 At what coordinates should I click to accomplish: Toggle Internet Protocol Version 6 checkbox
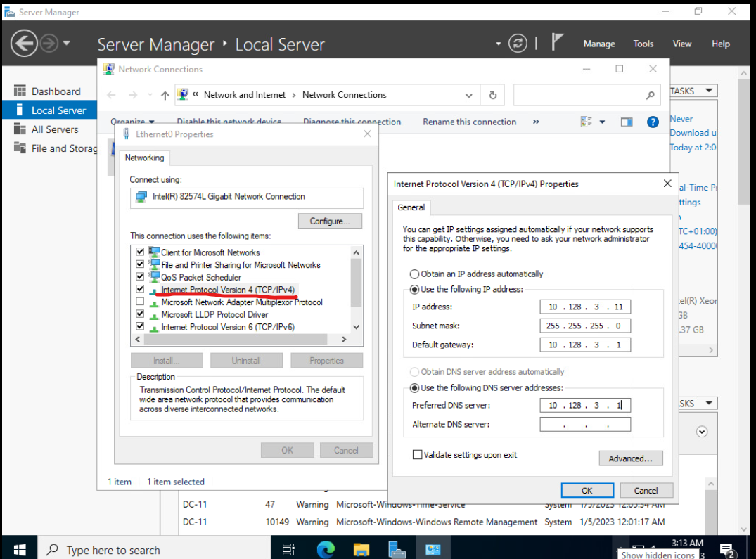coord(140,326)
